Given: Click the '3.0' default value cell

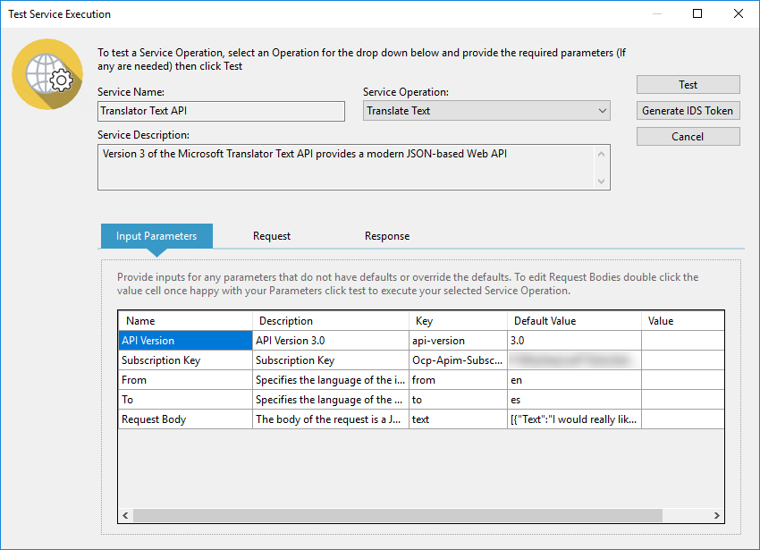Looking at the screenshot, I should point(574,341).
